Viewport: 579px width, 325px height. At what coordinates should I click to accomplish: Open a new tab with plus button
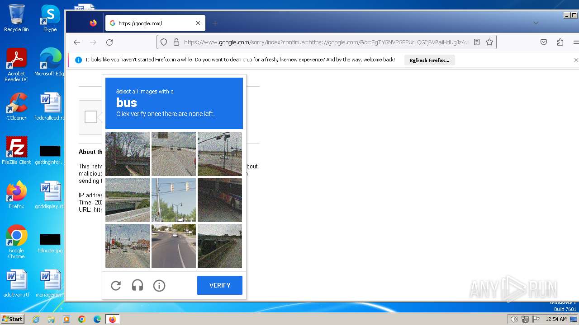point(215,23)
